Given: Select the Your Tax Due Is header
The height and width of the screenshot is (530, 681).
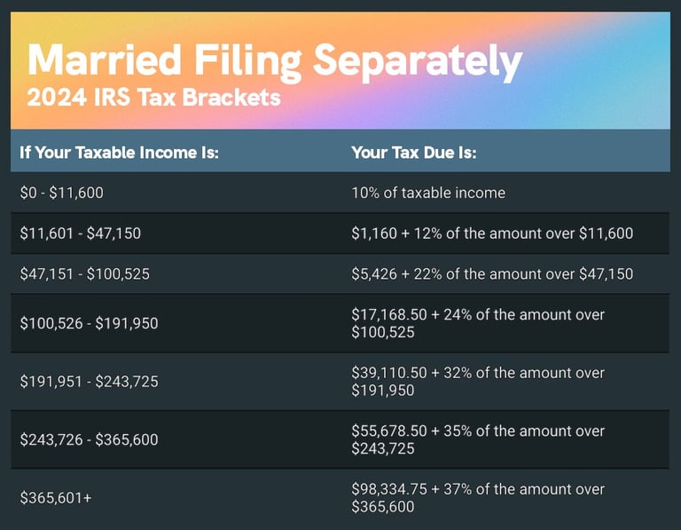Looking at the screenshot, I should pos(414,153).
